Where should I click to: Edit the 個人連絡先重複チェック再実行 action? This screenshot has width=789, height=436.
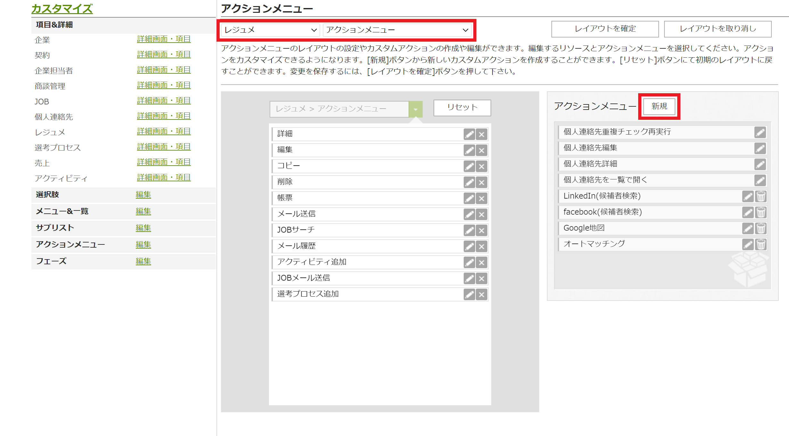point(761,132)
